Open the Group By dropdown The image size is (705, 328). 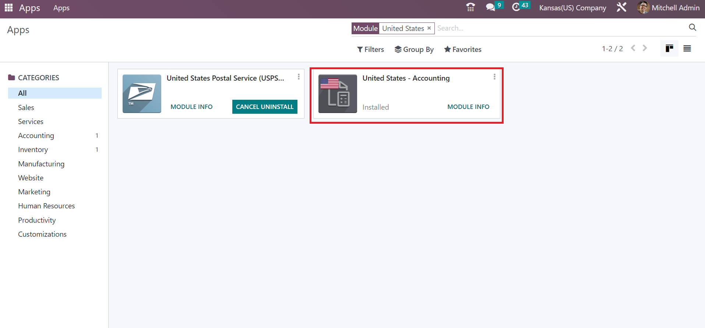(x=414, y=49)
